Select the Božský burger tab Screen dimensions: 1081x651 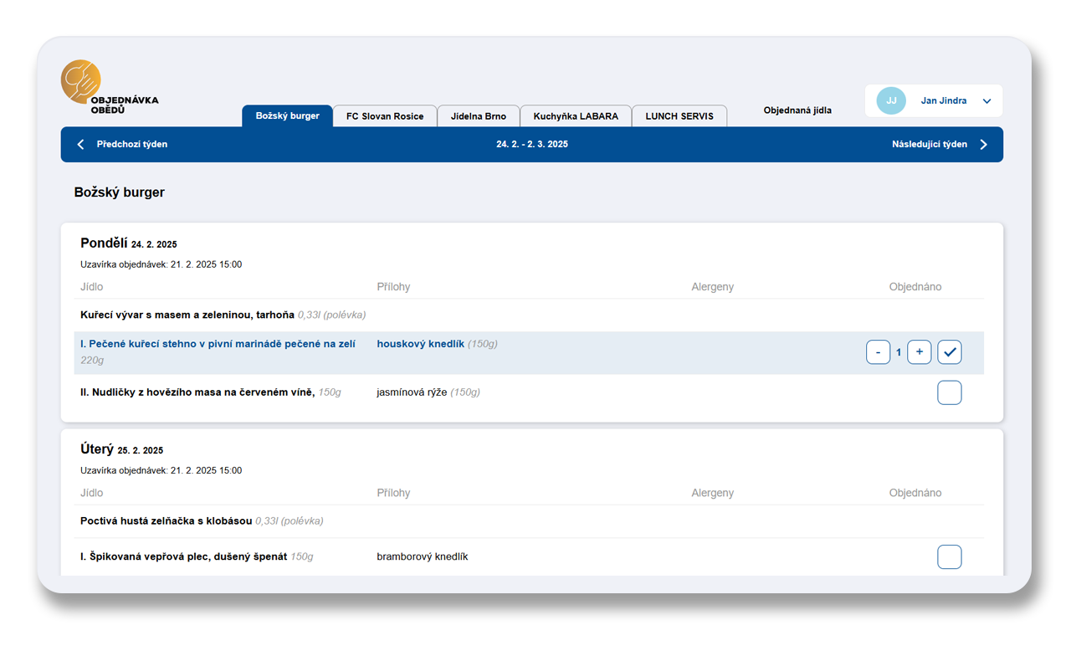287,116
